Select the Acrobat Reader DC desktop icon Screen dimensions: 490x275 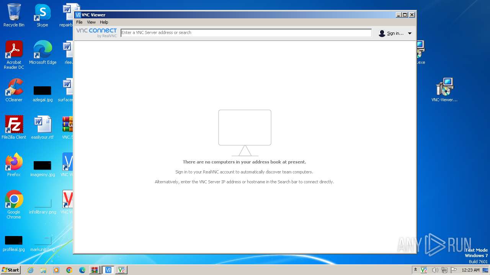14,55
